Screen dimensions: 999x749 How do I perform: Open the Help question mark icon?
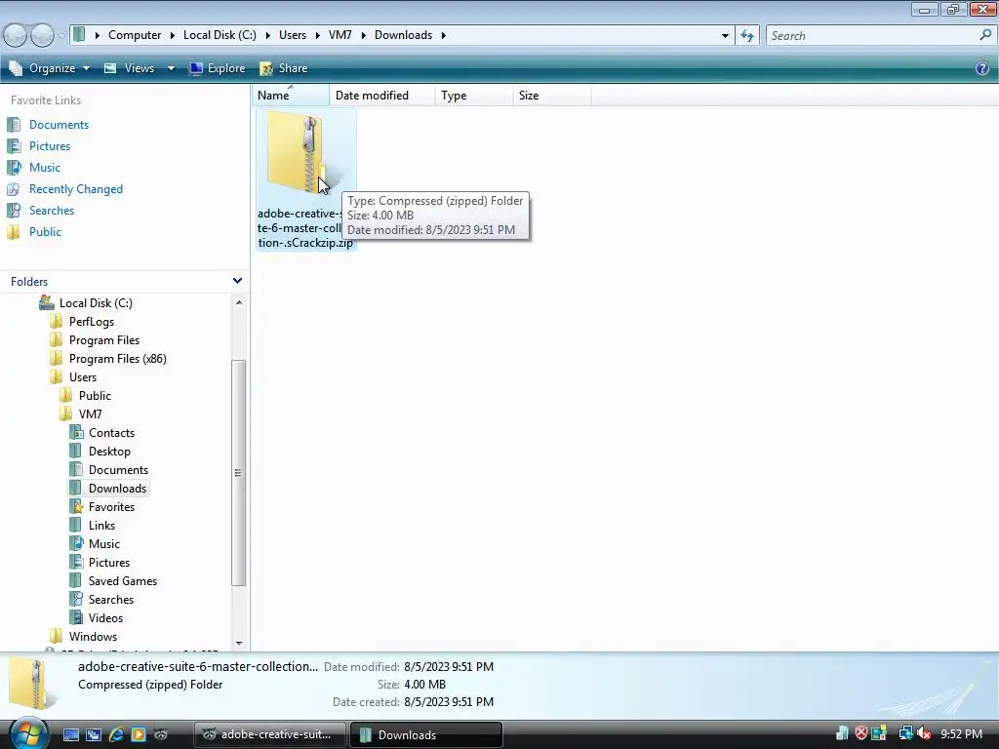click(981, 68)
